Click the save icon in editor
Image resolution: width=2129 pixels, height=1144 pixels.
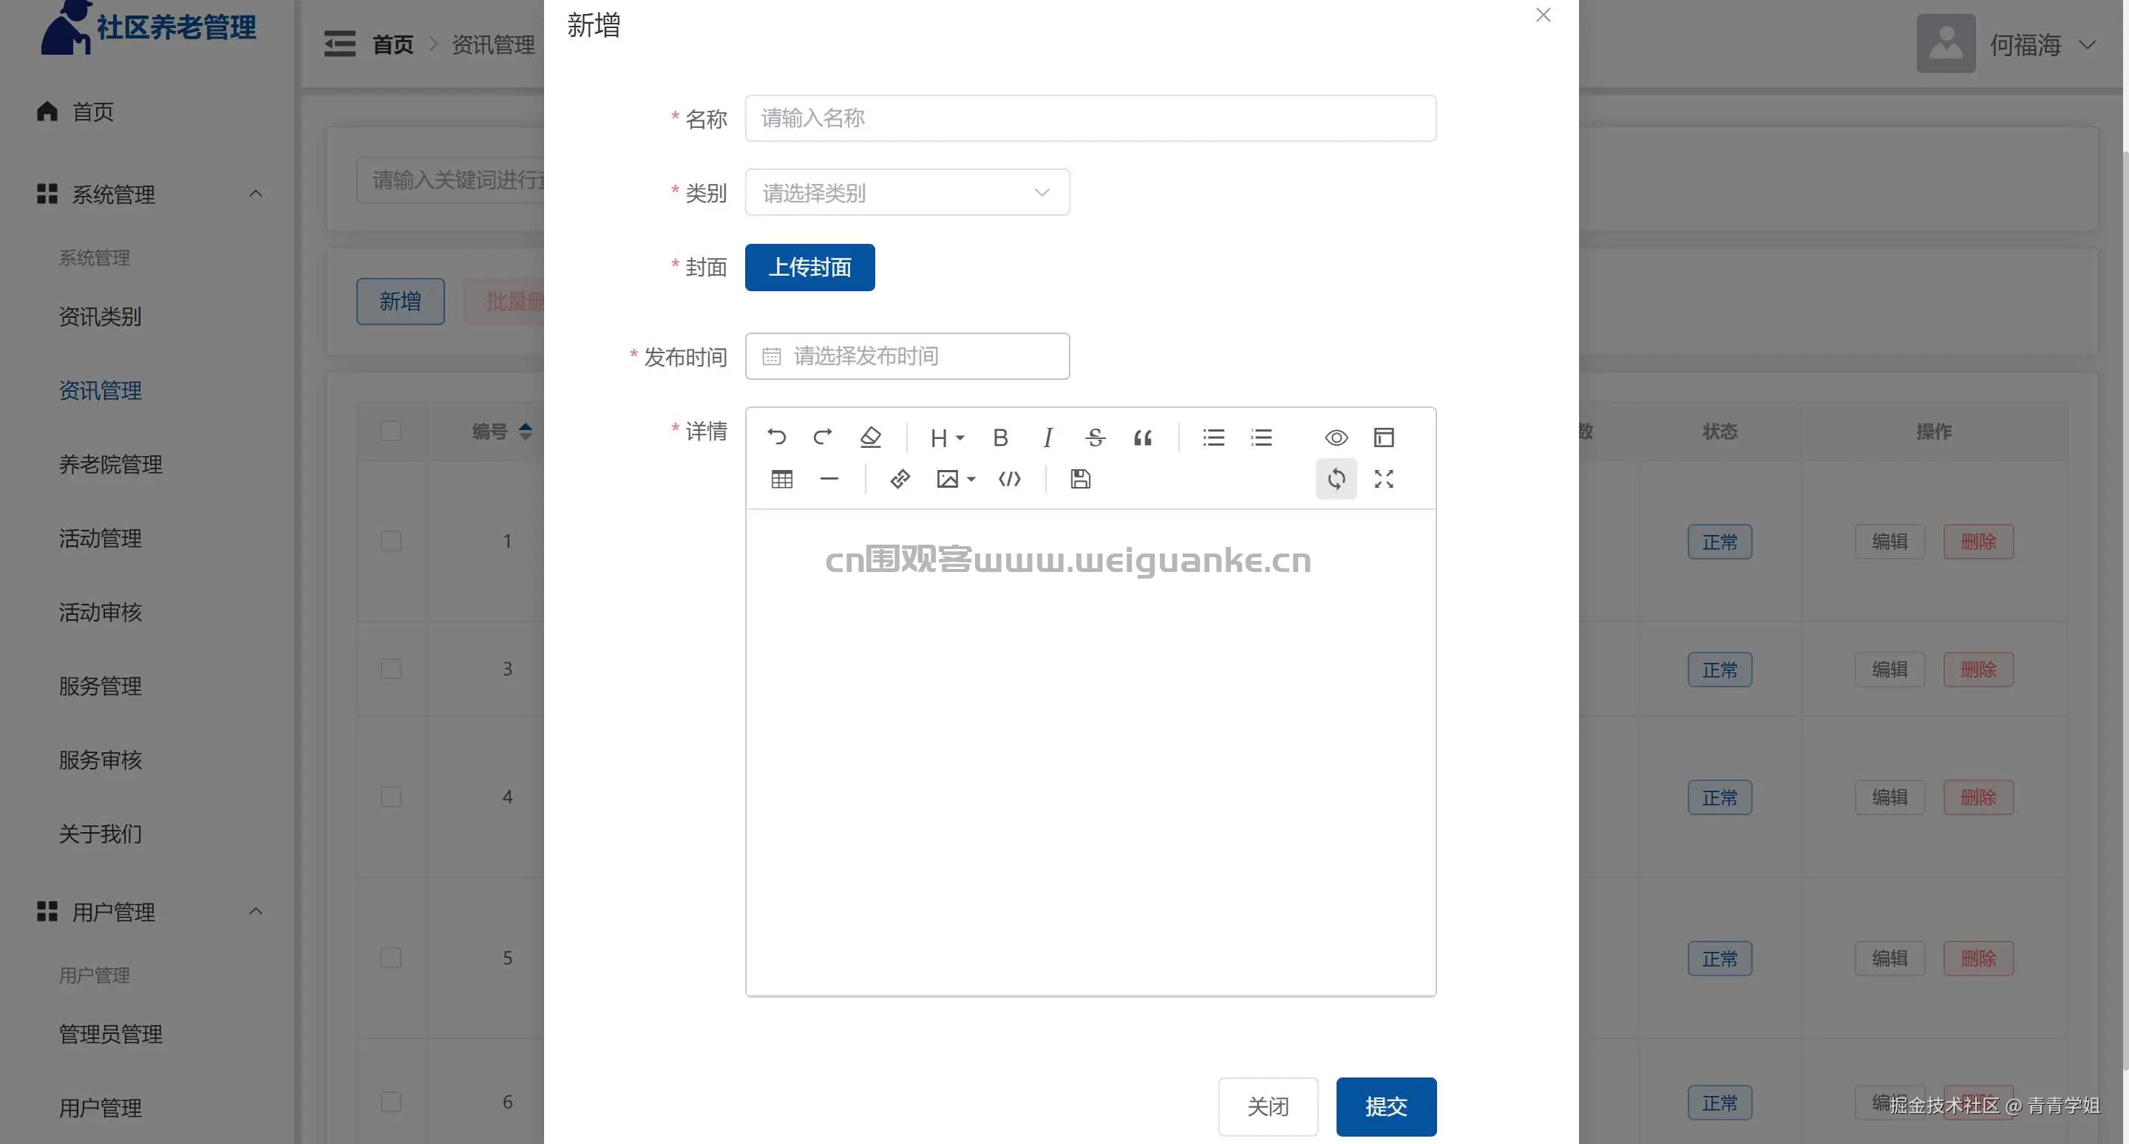click(x=1080, y=479)
